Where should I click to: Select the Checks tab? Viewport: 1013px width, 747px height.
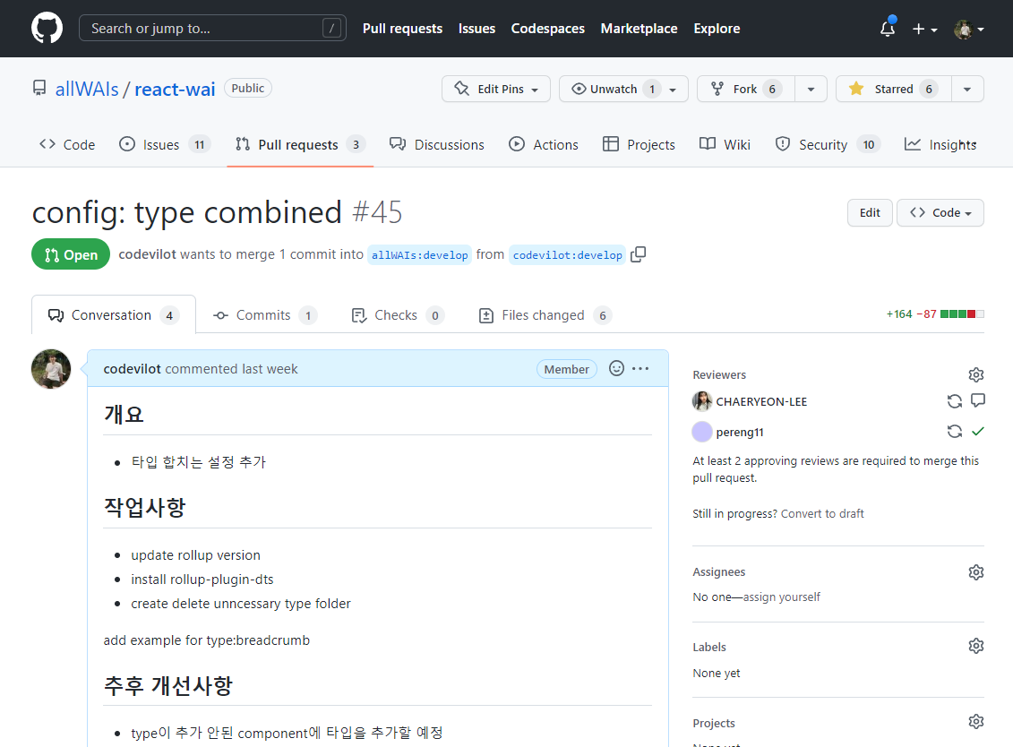point(398,314)
